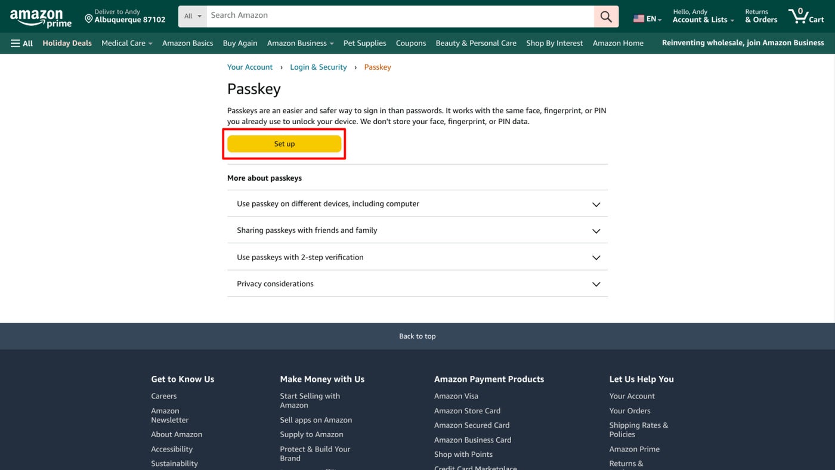Screen dimensions: 835x470
Task: Open the EN language flag selector
Action: [647, 18]
